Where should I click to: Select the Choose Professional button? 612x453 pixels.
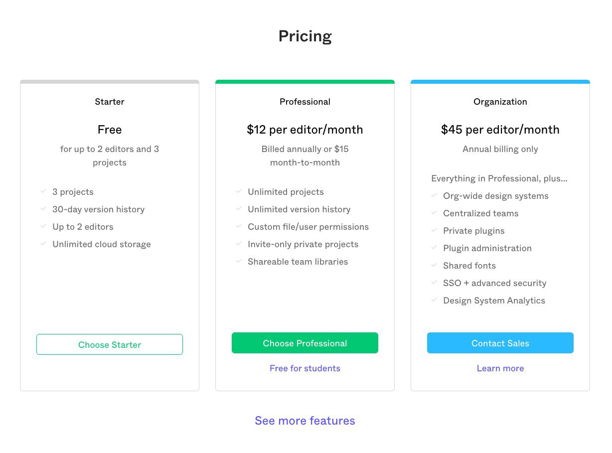tap(305, 343)
